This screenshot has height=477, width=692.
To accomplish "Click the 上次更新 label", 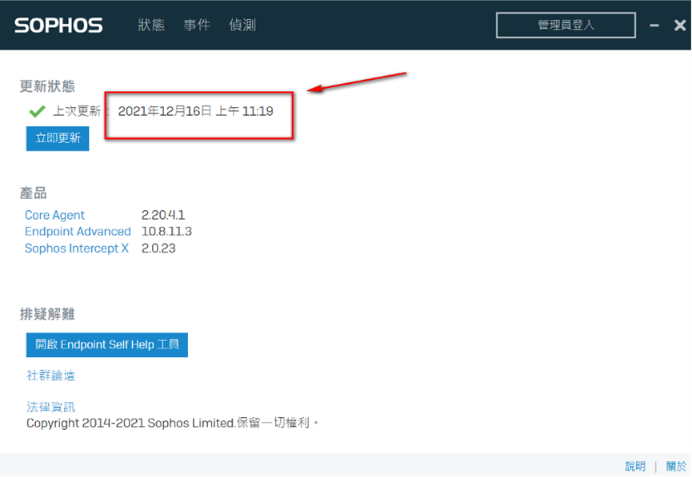I will point(78,111).
